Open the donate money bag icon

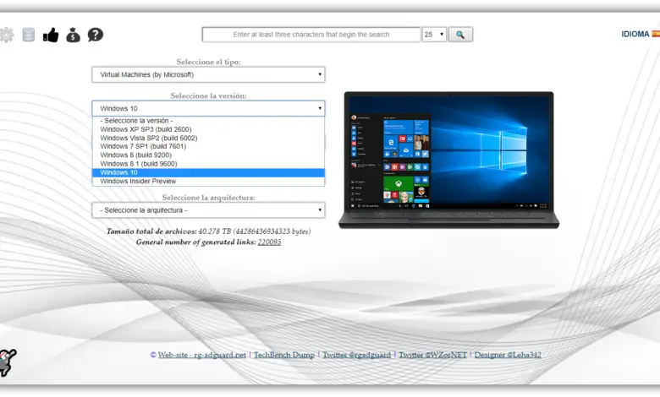[x=73, y=35]
